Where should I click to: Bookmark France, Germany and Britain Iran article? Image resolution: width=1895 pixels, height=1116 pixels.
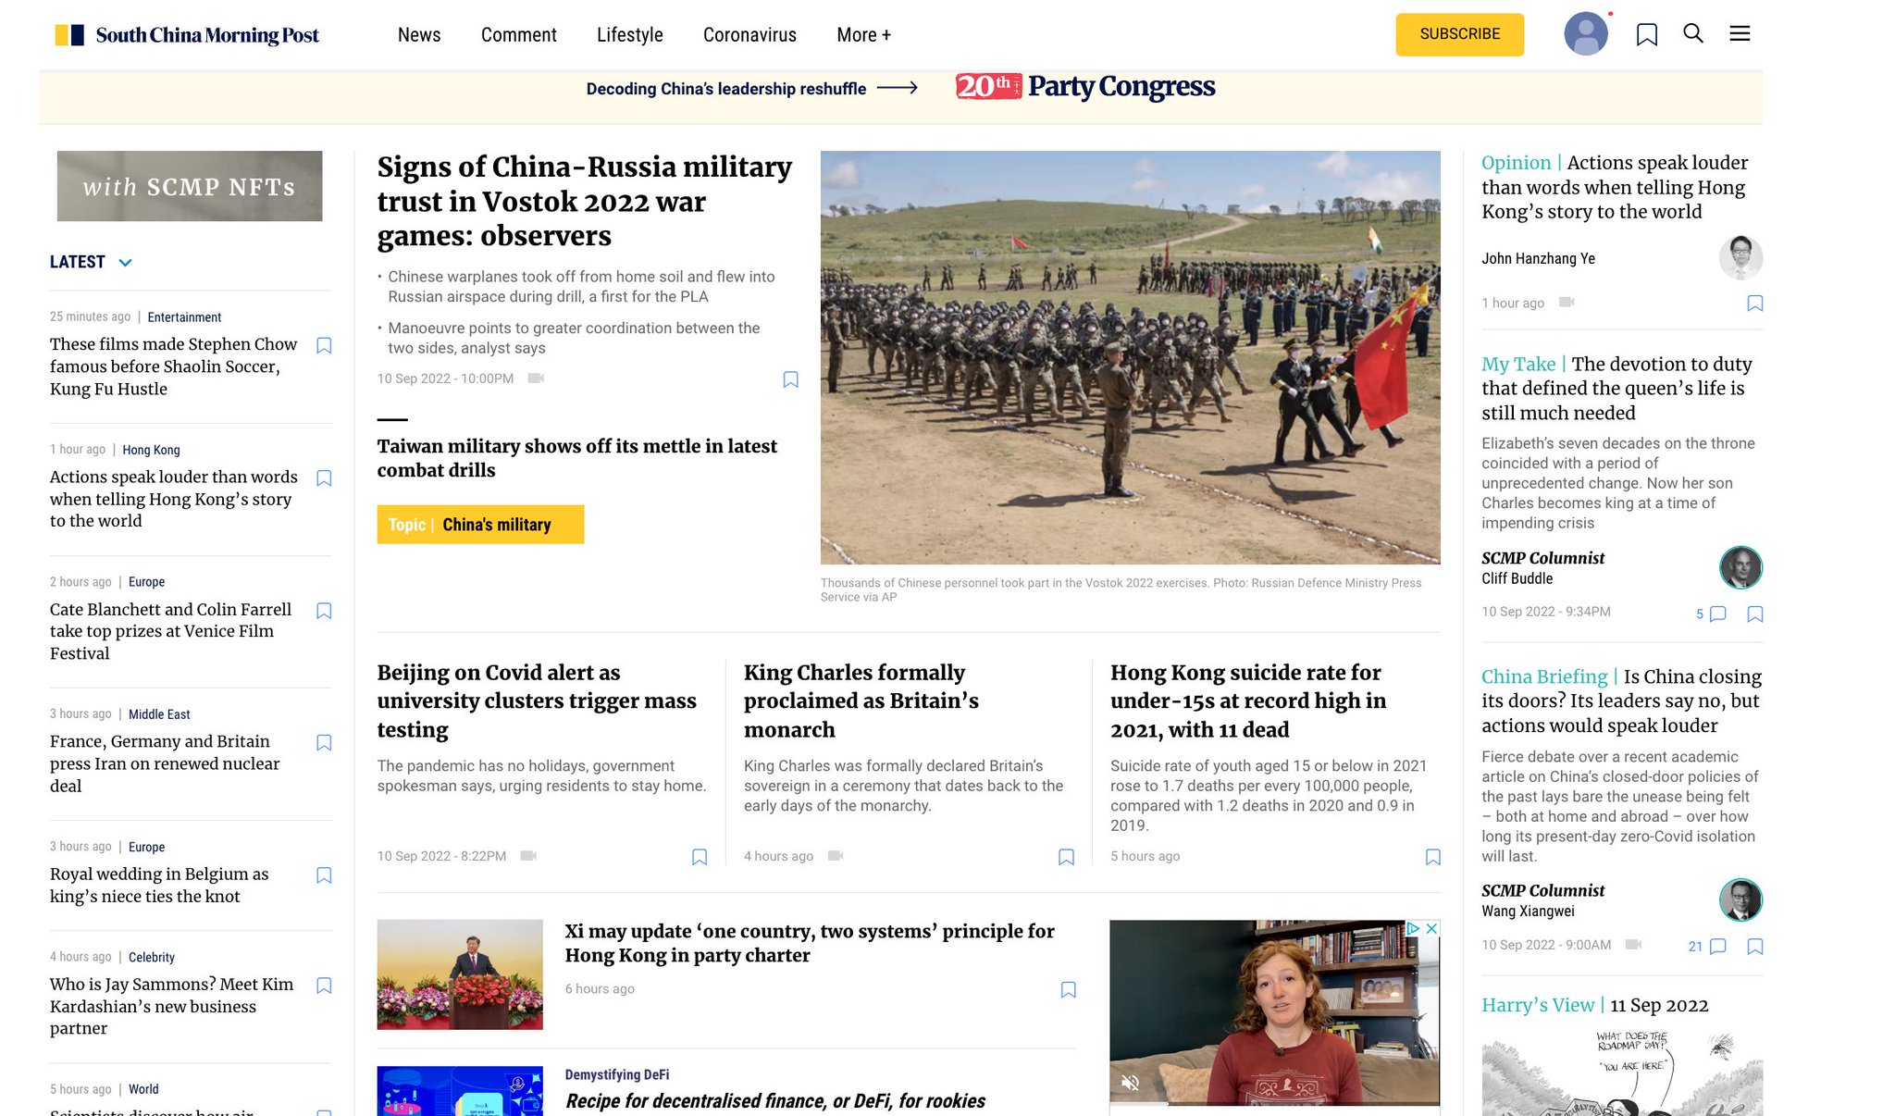(x=324, y=742)
